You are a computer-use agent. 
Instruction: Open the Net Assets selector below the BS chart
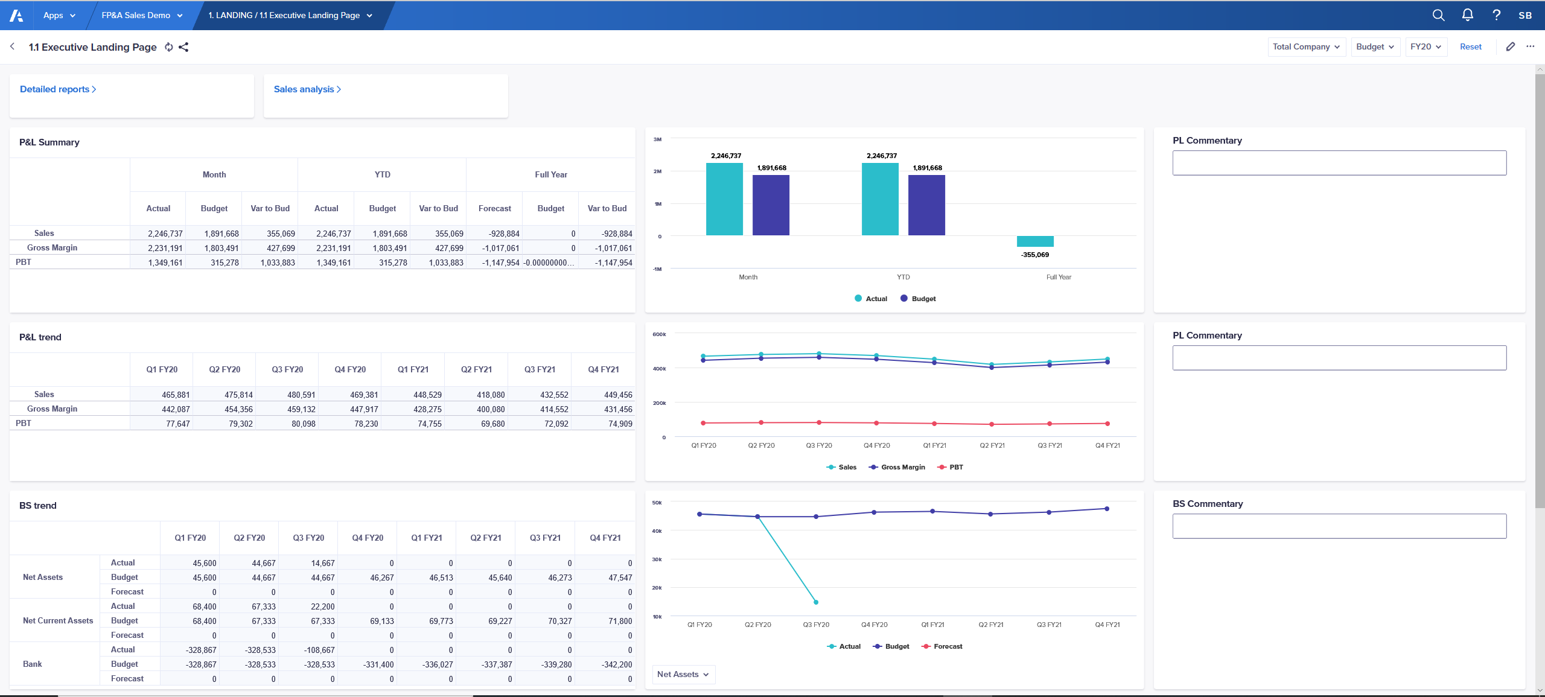[683, 674]
